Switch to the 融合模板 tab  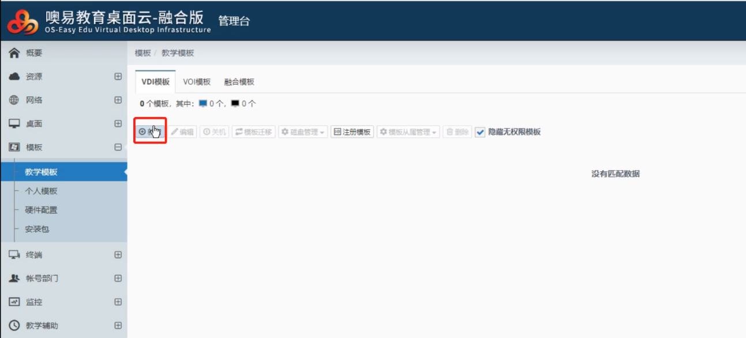point(239,82)
